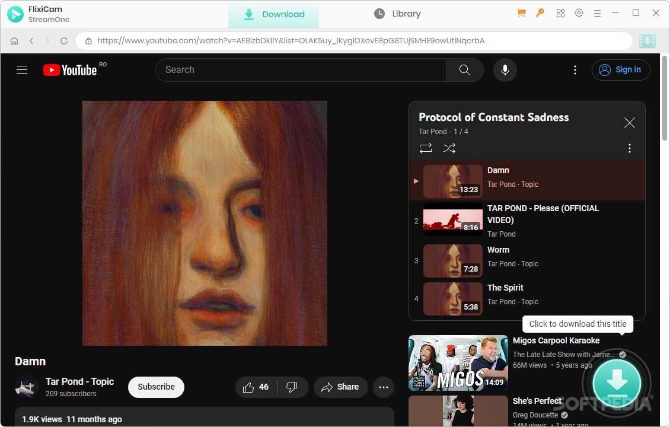Click the FlixiCam app logo

click(x=15, y=14)
